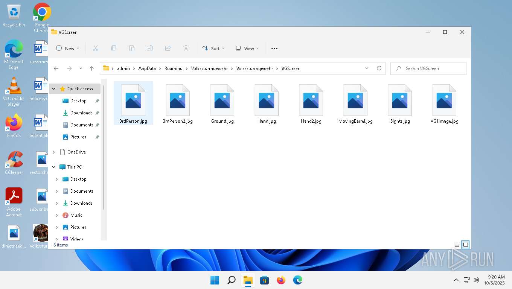Go back with the left arrow
Image resolution: width=512 pixels, height=289 pixels.
pyautogui.click(x=56, y=68)
